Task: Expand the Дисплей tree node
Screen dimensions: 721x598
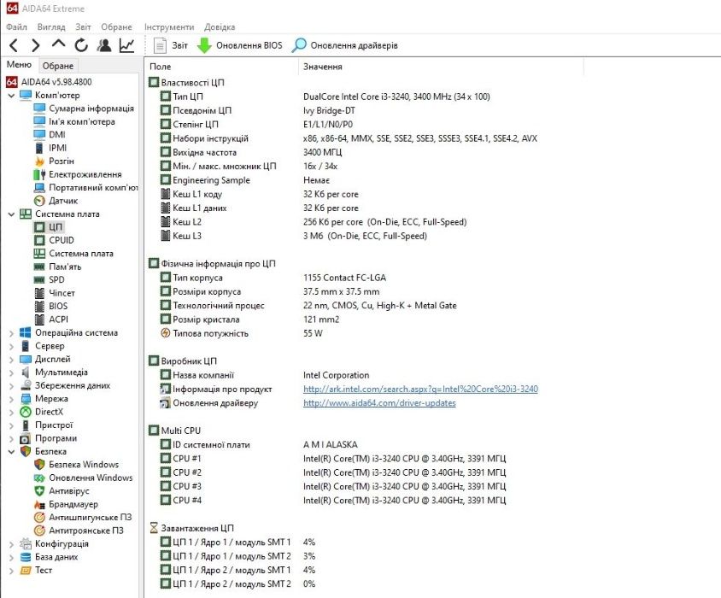Action: click(11, 360)
